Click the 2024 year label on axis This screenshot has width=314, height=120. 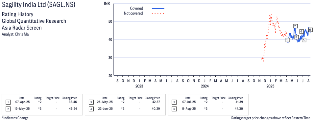click(205, 86)
